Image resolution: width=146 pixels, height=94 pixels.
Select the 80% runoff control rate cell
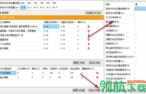click(x=48, y=3)
